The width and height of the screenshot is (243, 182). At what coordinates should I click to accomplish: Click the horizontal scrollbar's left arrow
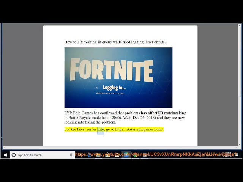(4, 147)
